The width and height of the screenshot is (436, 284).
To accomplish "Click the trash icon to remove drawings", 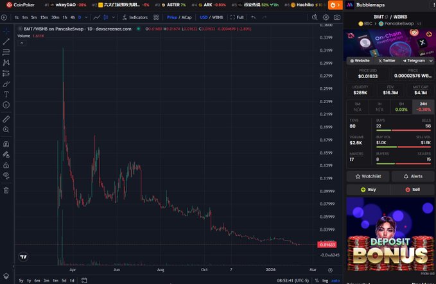I will tap(6, 190).
